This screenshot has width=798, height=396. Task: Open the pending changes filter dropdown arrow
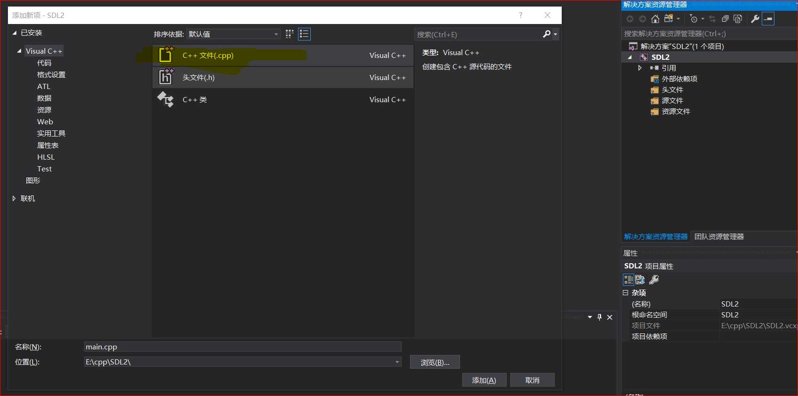(x=702, y=19)
